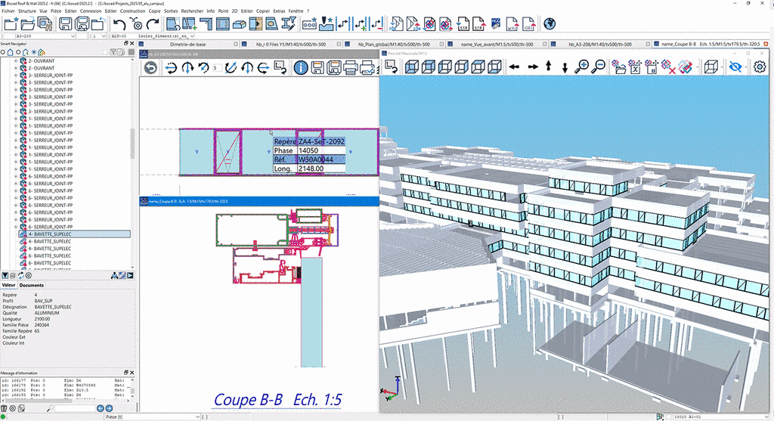Select the Valeur tab in properties panel
Viewport: 774px width, 421px height.
(x=9, y=285)
